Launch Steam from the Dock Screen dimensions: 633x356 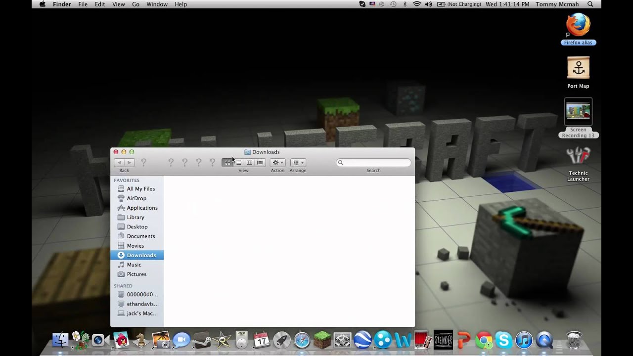[201, 340]
